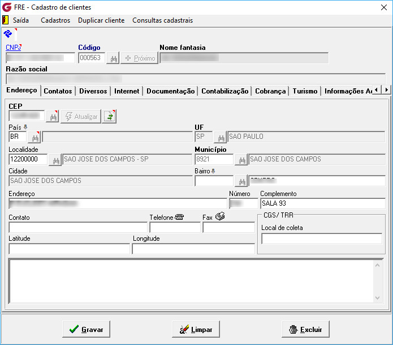Click the Atualizar button
The height and width of the screenshot is (345, 393).
[81, 117]
